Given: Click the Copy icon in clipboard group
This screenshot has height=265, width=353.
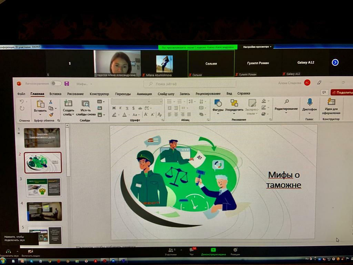Looking at the screenshot, I should [x=51, y=108].
